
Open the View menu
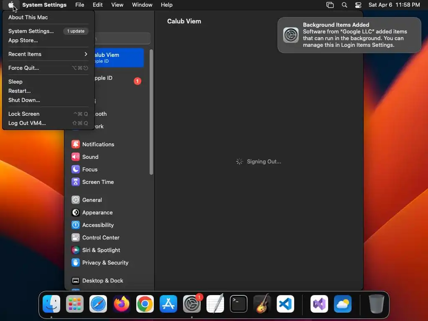117,5
